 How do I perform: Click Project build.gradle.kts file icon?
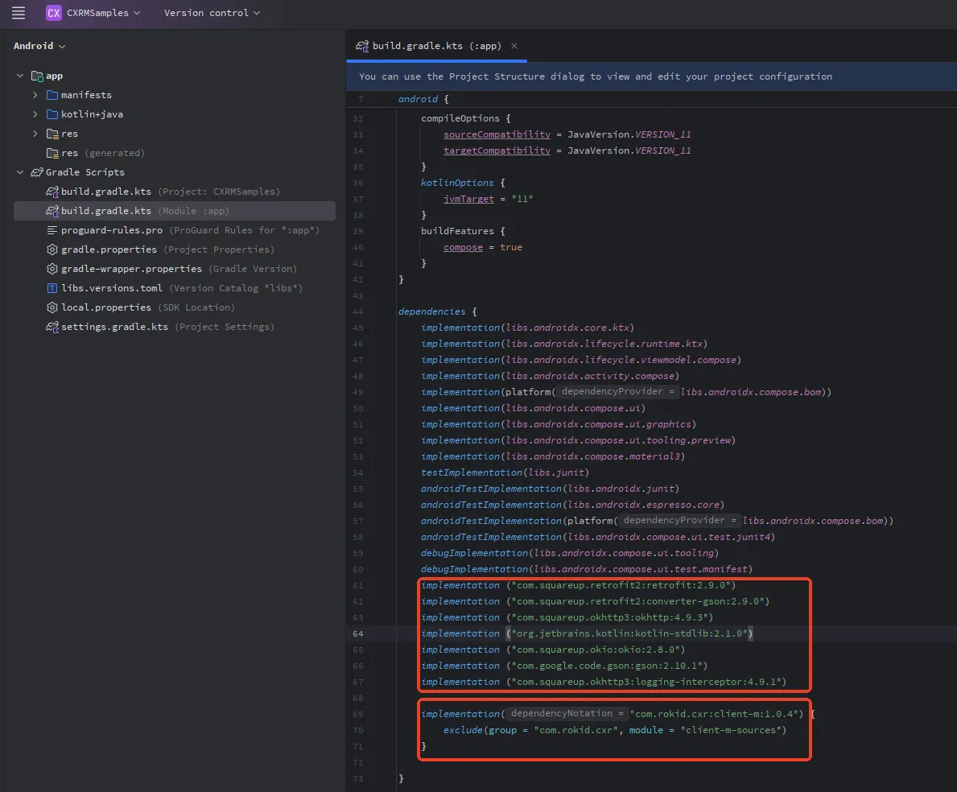(x=52, y=192)
